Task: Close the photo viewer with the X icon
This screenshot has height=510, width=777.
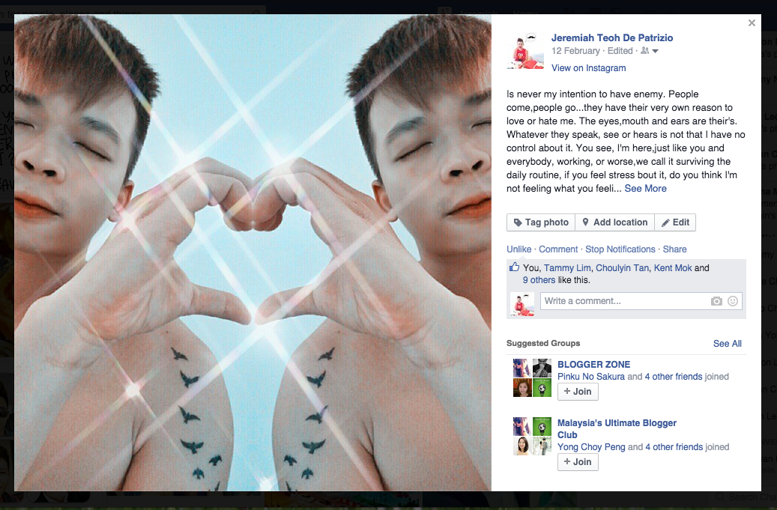Action: click(752, 22)
